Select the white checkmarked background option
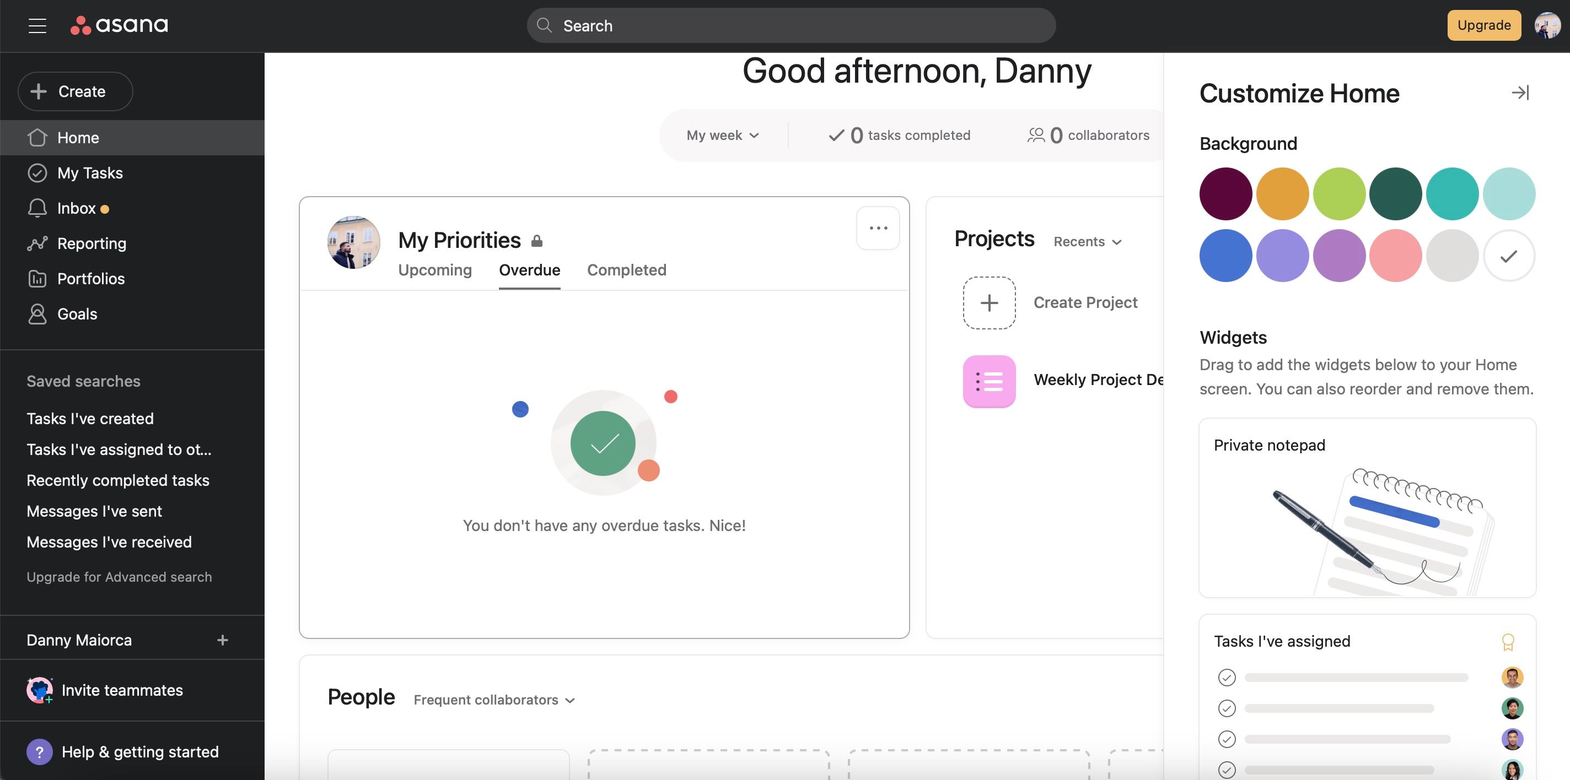This screenshot has height=780, width=1570. pyautogui.click(x=1508, y=256)
